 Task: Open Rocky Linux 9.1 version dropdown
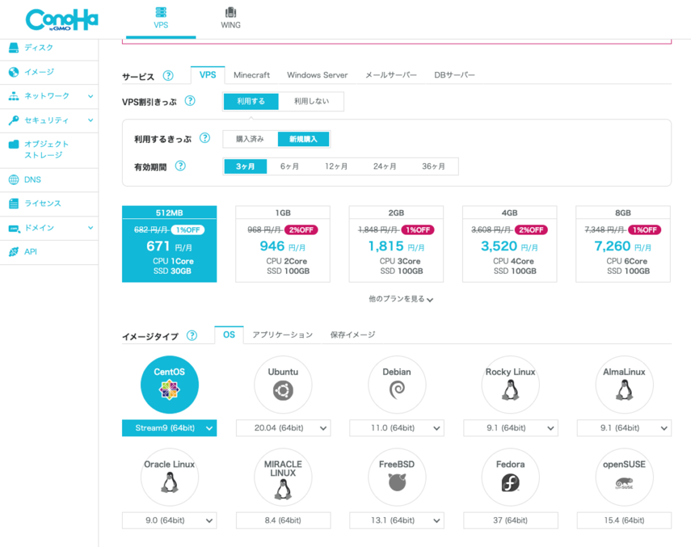tap(511, 428)
